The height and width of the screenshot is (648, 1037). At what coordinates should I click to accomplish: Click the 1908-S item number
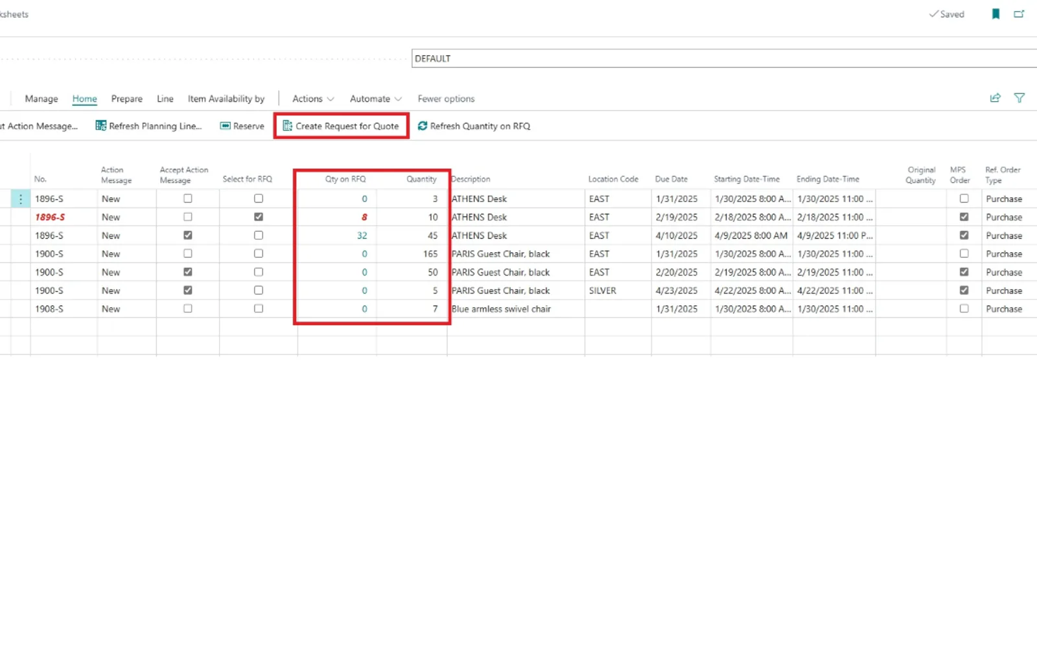49,309
